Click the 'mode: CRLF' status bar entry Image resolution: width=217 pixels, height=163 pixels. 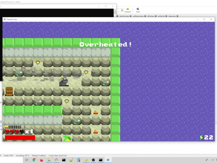[x=8, y=156]
